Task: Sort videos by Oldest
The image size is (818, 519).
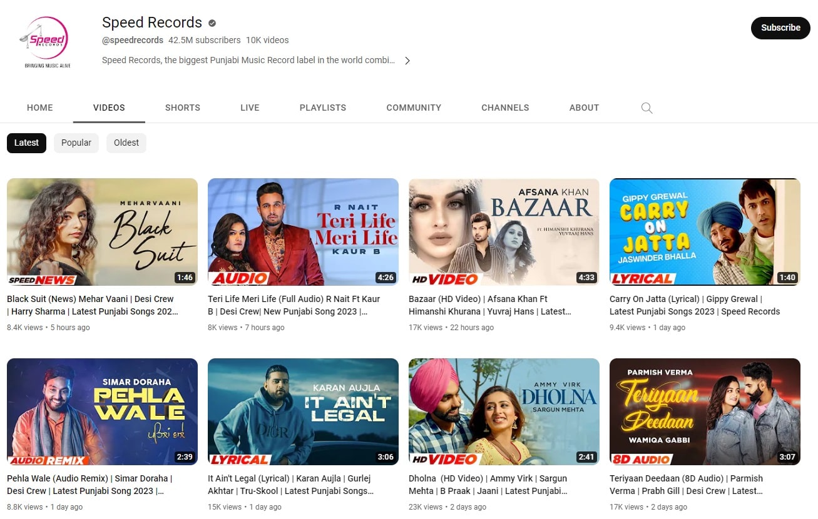Action: pyautogui.click(x=126, y=143)
